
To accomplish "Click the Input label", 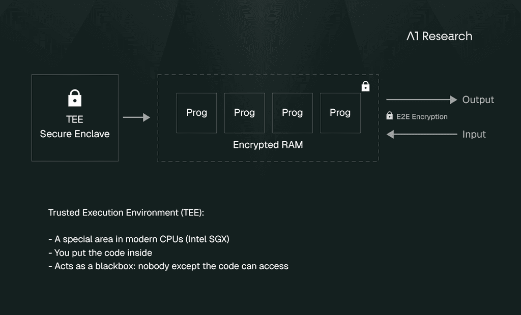I will click(474, 134).
